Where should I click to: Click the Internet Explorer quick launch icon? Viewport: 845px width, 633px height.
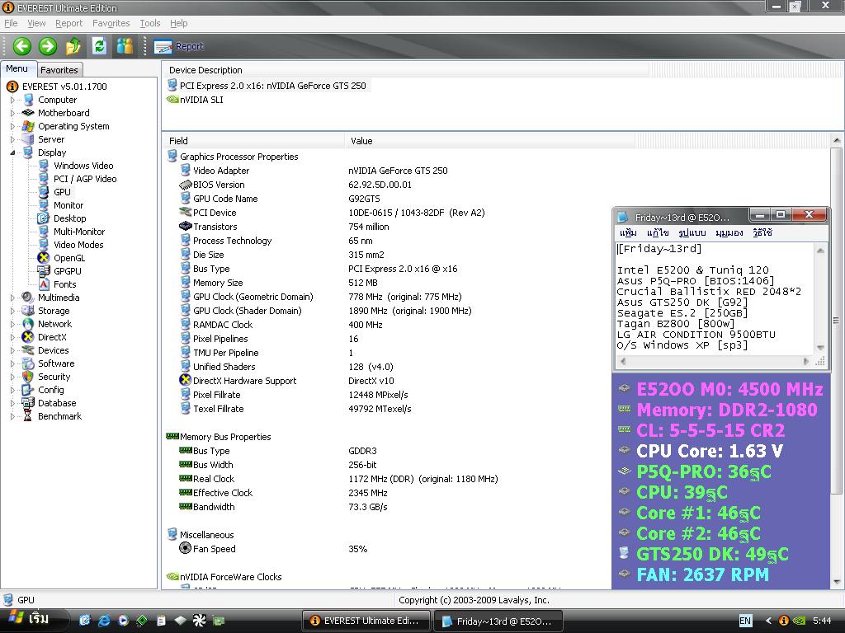point(103,621)
